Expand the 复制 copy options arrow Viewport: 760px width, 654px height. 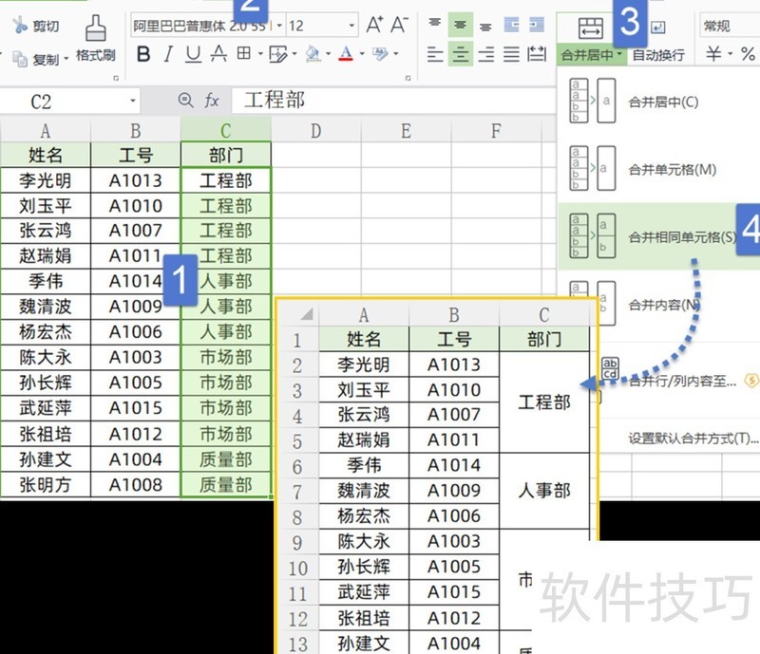click(x=66, y=59)
